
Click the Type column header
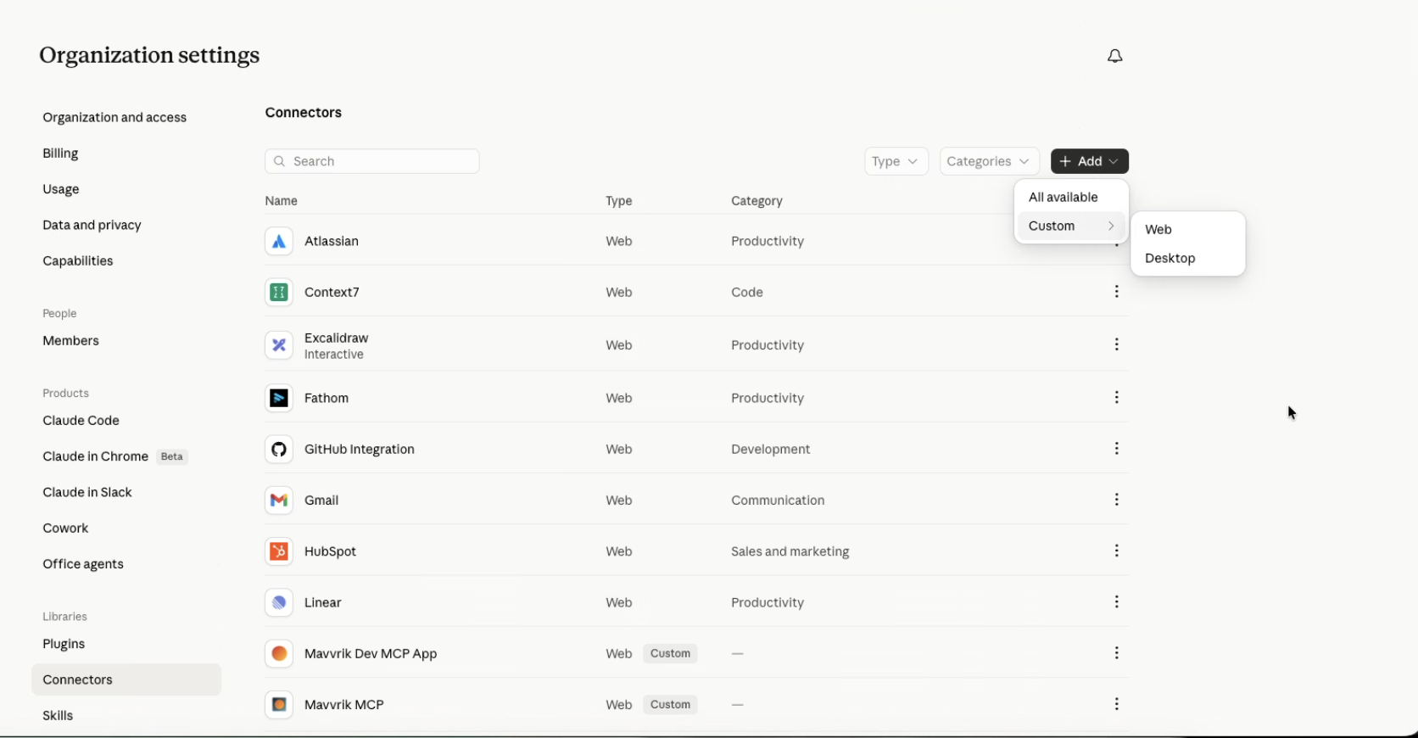619,201
